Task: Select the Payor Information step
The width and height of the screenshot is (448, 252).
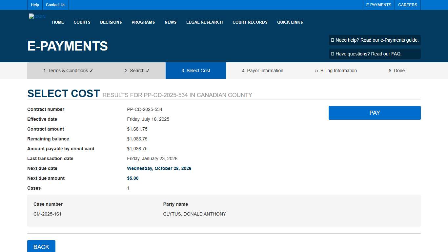Action: pyautogui.click(x=262, y=70)
